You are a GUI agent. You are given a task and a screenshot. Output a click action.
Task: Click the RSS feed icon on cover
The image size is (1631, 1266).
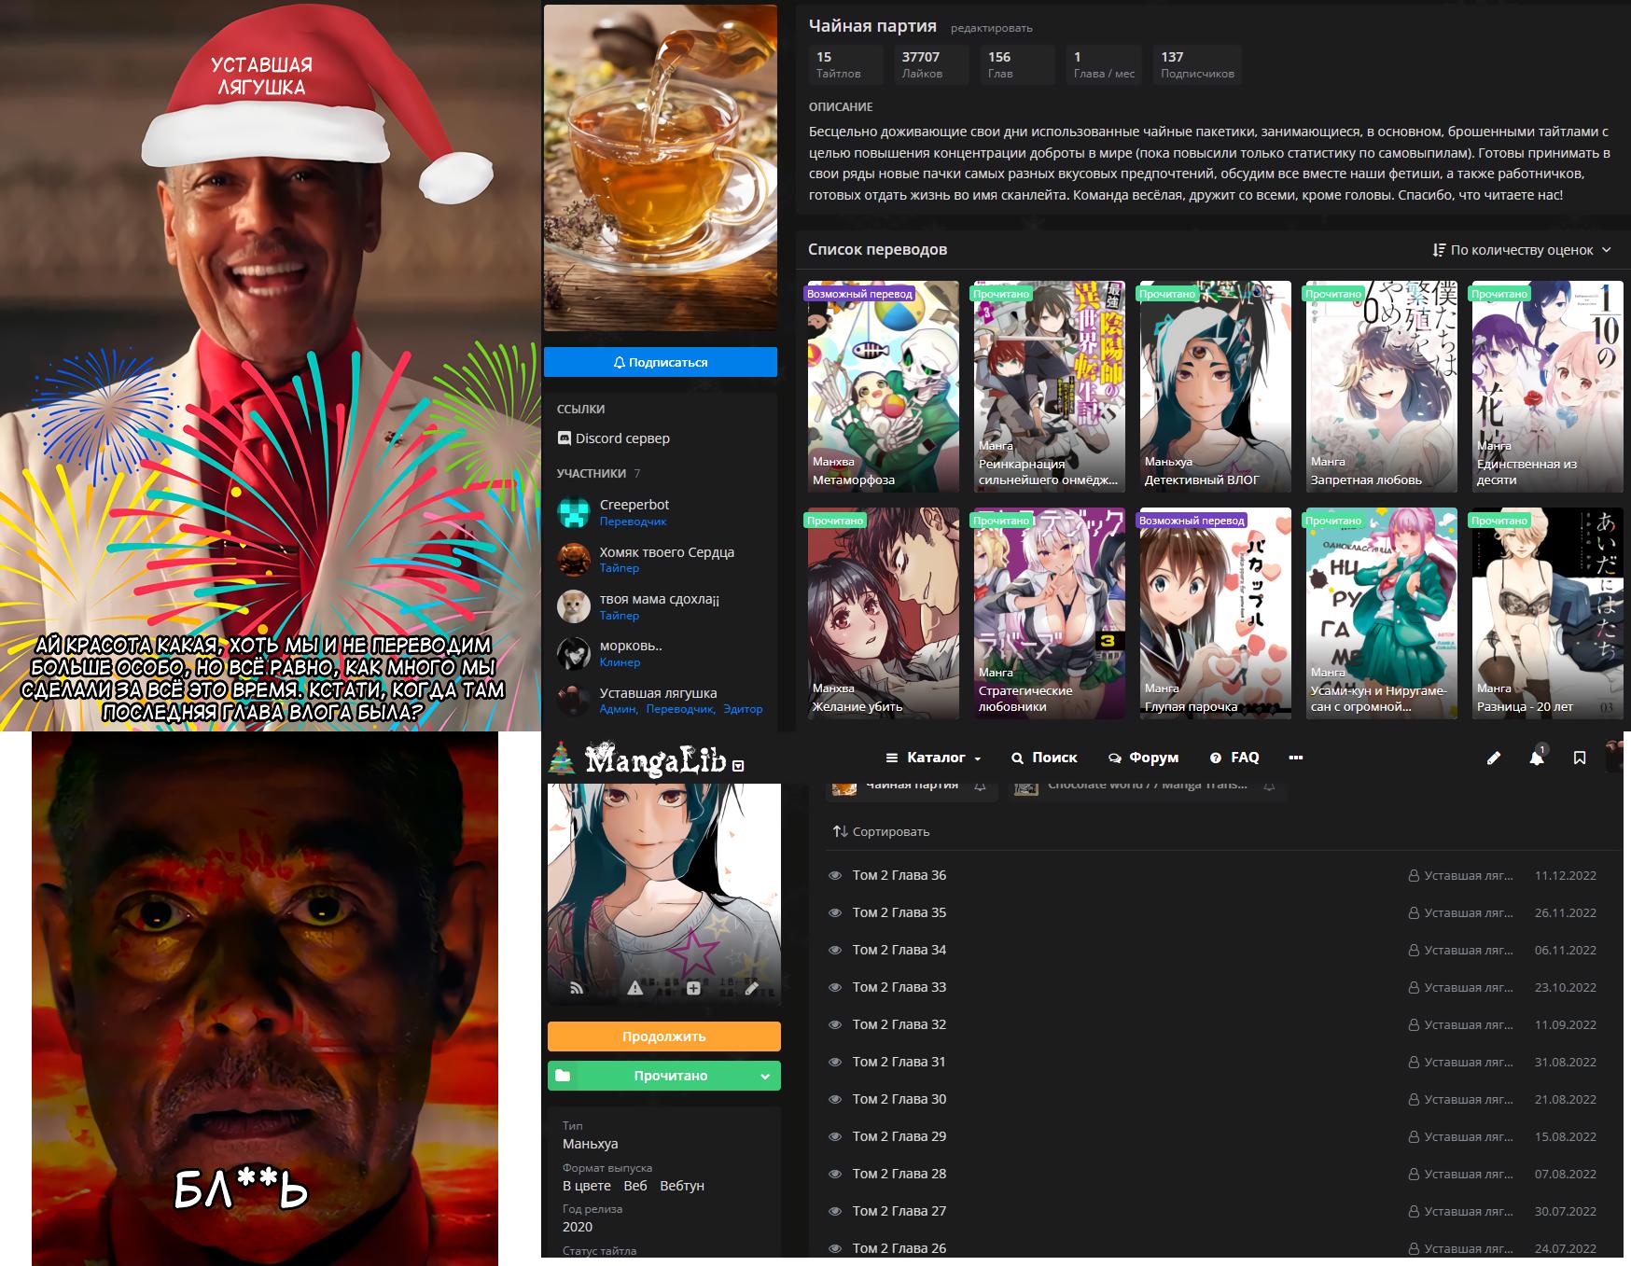(x=577, y=988)
